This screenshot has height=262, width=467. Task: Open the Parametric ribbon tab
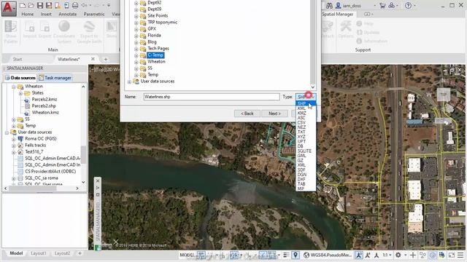(x=94, y=14)
